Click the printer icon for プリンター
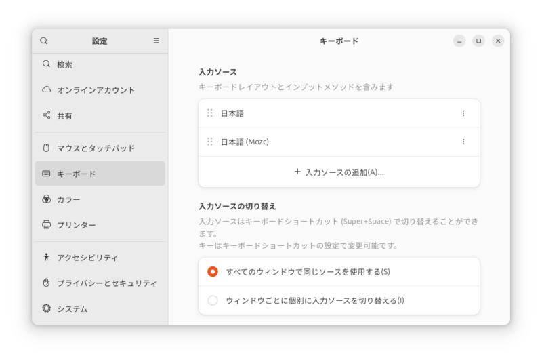 point(46,225)
